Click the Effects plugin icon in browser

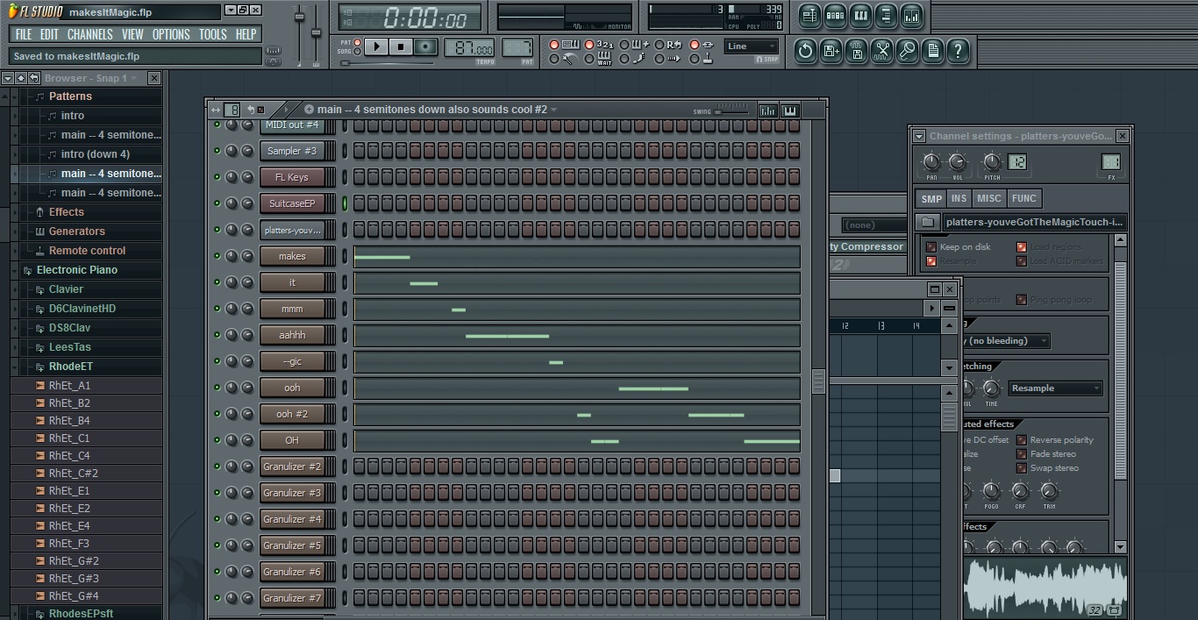tap(39, 212)
